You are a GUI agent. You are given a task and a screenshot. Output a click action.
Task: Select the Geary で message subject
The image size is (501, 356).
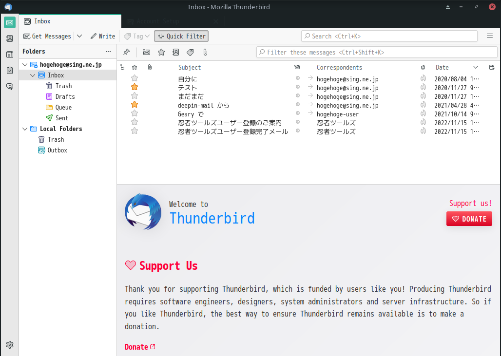pos(191,114)
